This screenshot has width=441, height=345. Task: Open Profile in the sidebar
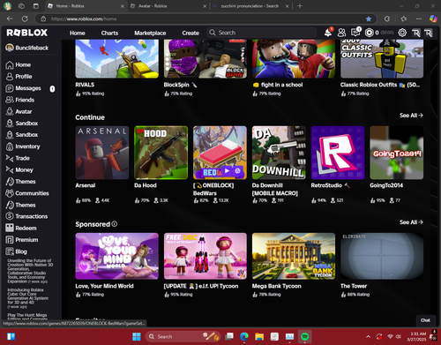(x=19, y=77)
